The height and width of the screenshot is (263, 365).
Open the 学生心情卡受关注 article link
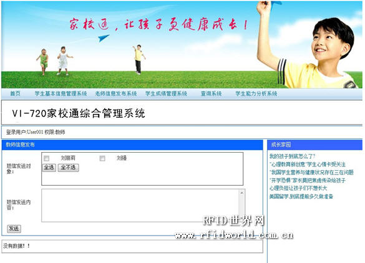(307, 165)
